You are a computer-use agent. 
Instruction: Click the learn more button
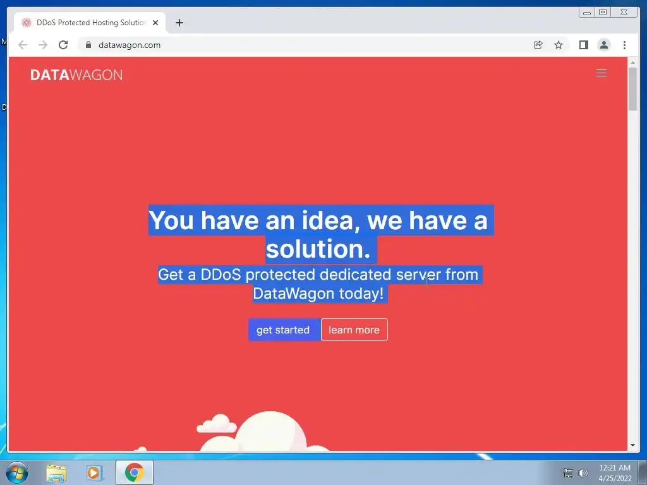pyautogui.click(x=354, y=330)
